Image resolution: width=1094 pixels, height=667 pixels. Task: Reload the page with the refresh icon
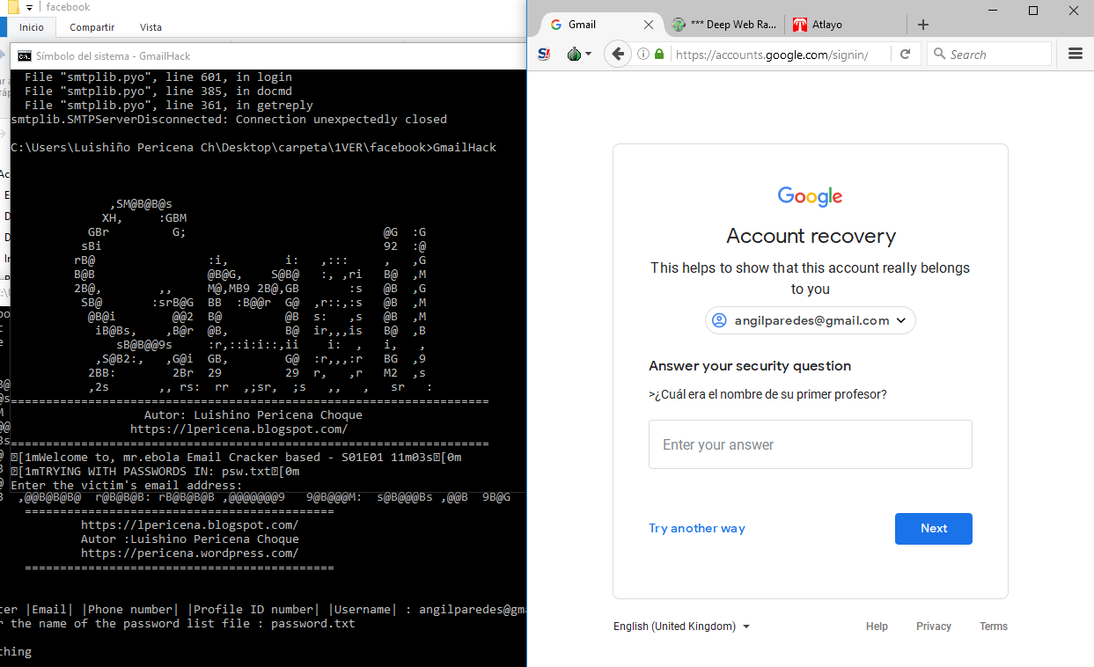click(906, 53)
